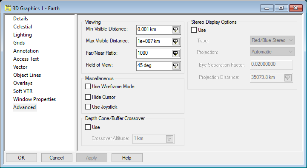Open the Window Properties page
Screen dimensions: 307x168
pyautogui.click(x=34, y=99)
